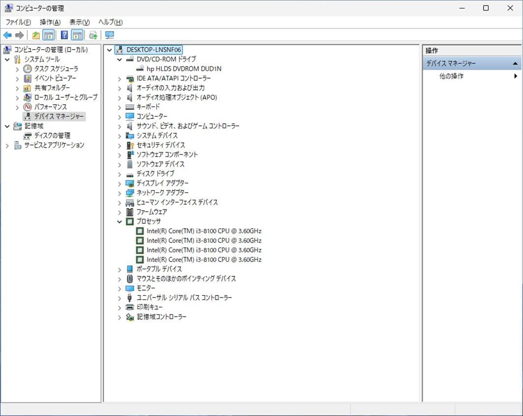
Task: Toggle the console tree icon in toolbar
Action: (49, 35)
